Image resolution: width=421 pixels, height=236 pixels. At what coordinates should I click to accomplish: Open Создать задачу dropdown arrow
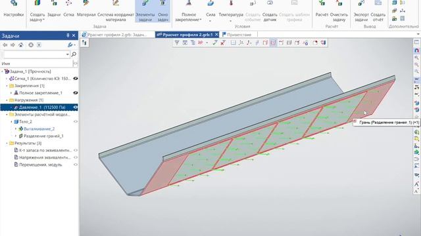44,20
